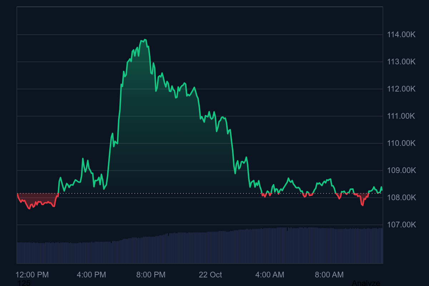Click the Analyze link below the chart

tap(366, 283)
